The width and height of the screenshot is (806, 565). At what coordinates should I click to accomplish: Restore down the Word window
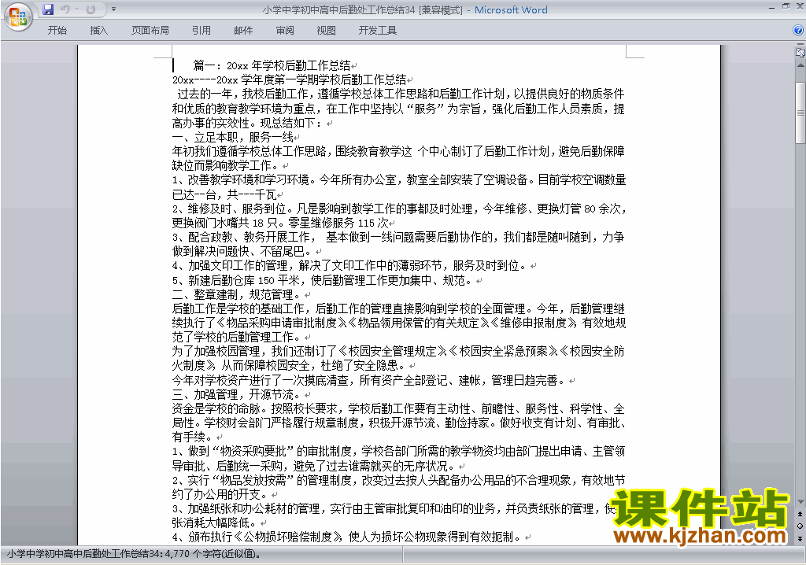point(786,6)
